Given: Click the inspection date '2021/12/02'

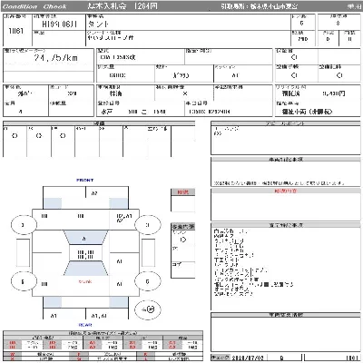Looking at the screenshot, I should click(247, 358).
